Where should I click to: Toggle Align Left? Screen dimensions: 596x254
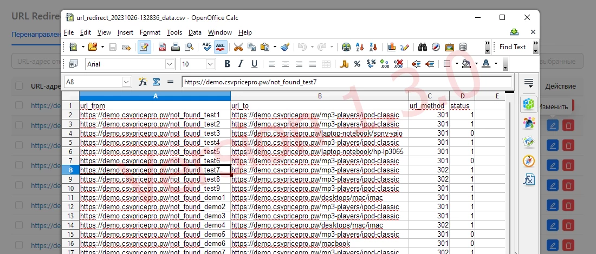click(x=272, y=64)
